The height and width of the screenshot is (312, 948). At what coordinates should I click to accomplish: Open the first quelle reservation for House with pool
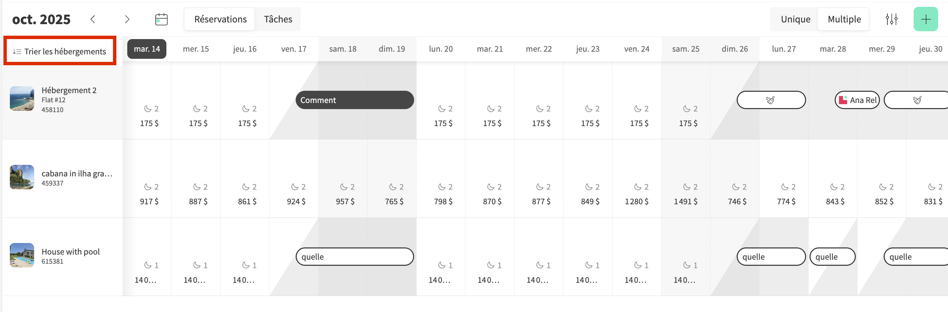pyautogui.click(x=355, y=257)
